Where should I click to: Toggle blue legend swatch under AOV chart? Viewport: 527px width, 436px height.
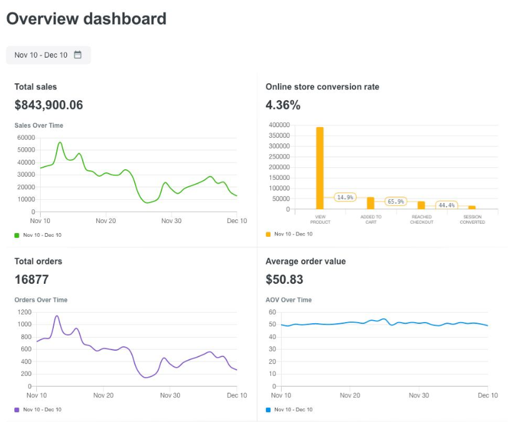(x=269, y=410)
